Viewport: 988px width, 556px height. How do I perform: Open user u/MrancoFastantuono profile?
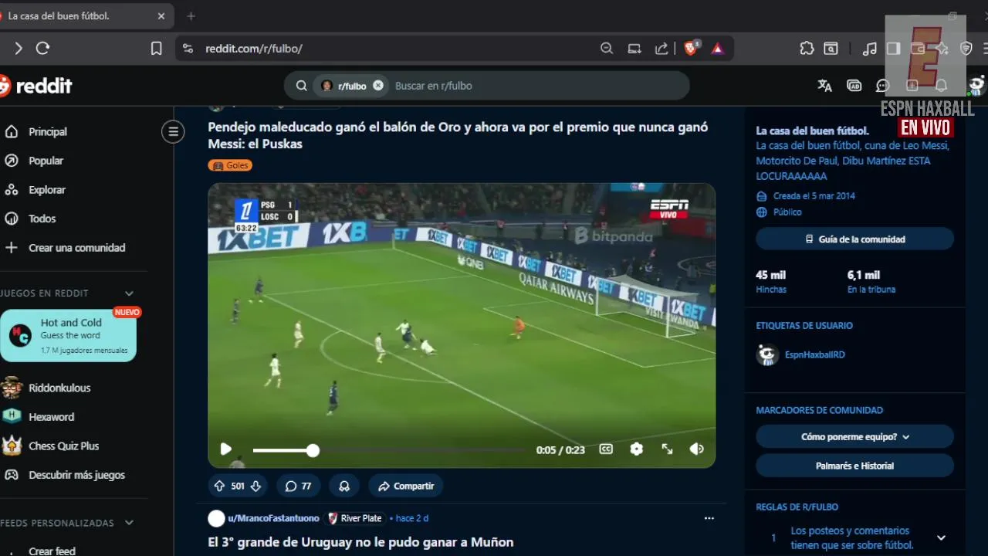point(273,518)
